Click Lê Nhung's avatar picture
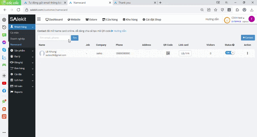The height and width of the screenshot is (137, 257). pyautogui.click(x=42, y=53)
